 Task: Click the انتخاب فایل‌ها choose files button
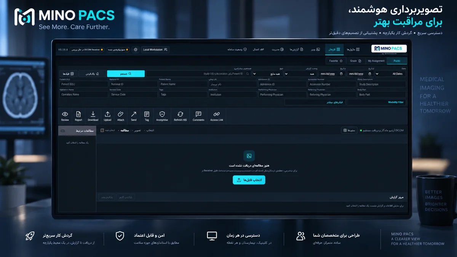[x=249, y=180]
